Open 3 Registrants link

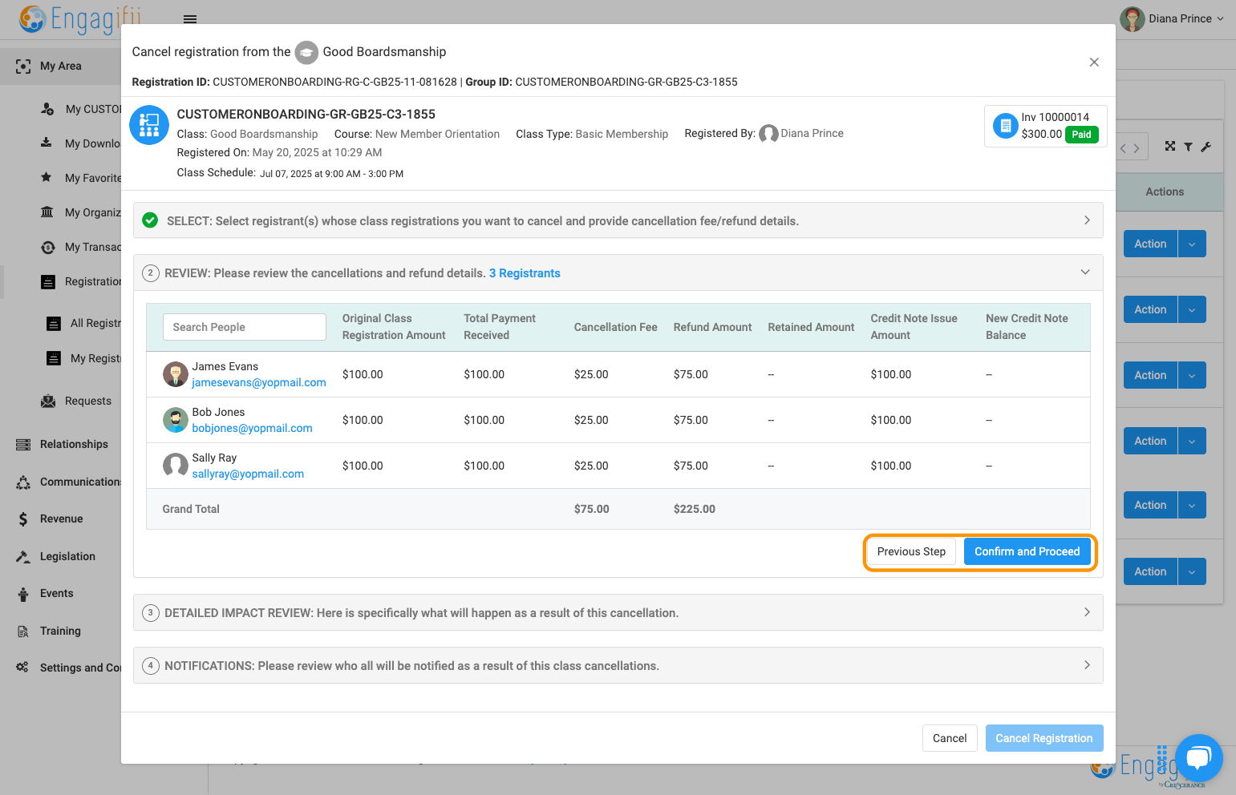525,273
